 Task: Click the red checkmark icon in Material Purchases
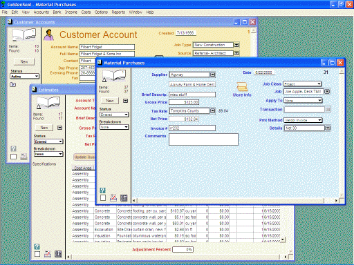pyautogui.click(x=113, y=198)
